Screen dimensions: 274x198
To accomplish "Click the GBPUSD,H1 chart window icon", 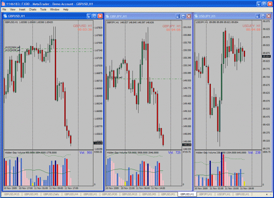I will coord(5,16).
